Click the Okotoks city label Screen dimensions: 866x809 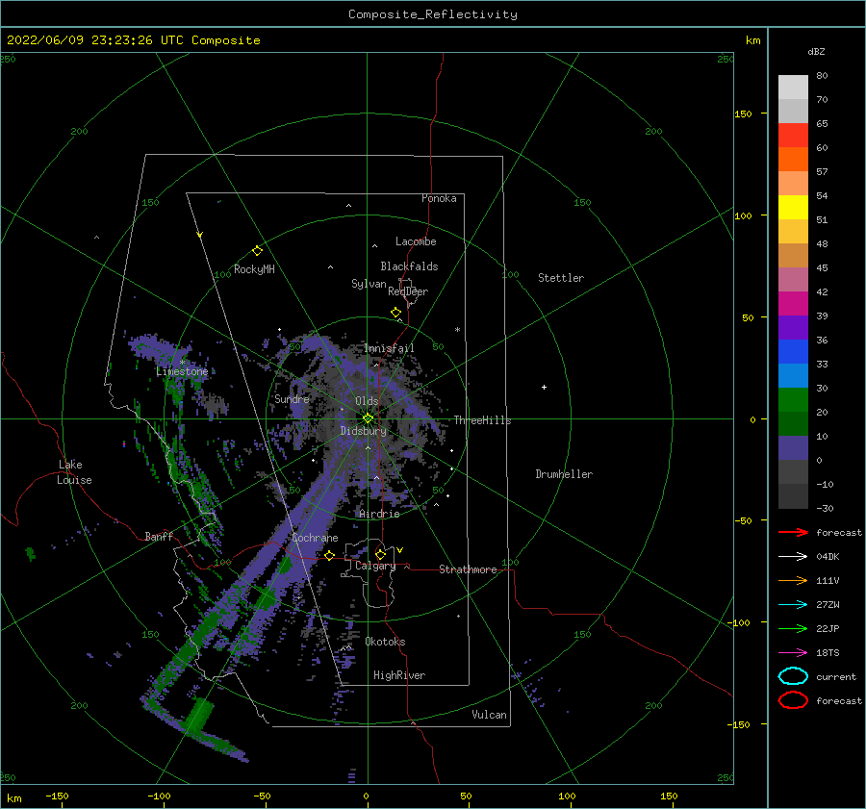[x=385, y=642]
